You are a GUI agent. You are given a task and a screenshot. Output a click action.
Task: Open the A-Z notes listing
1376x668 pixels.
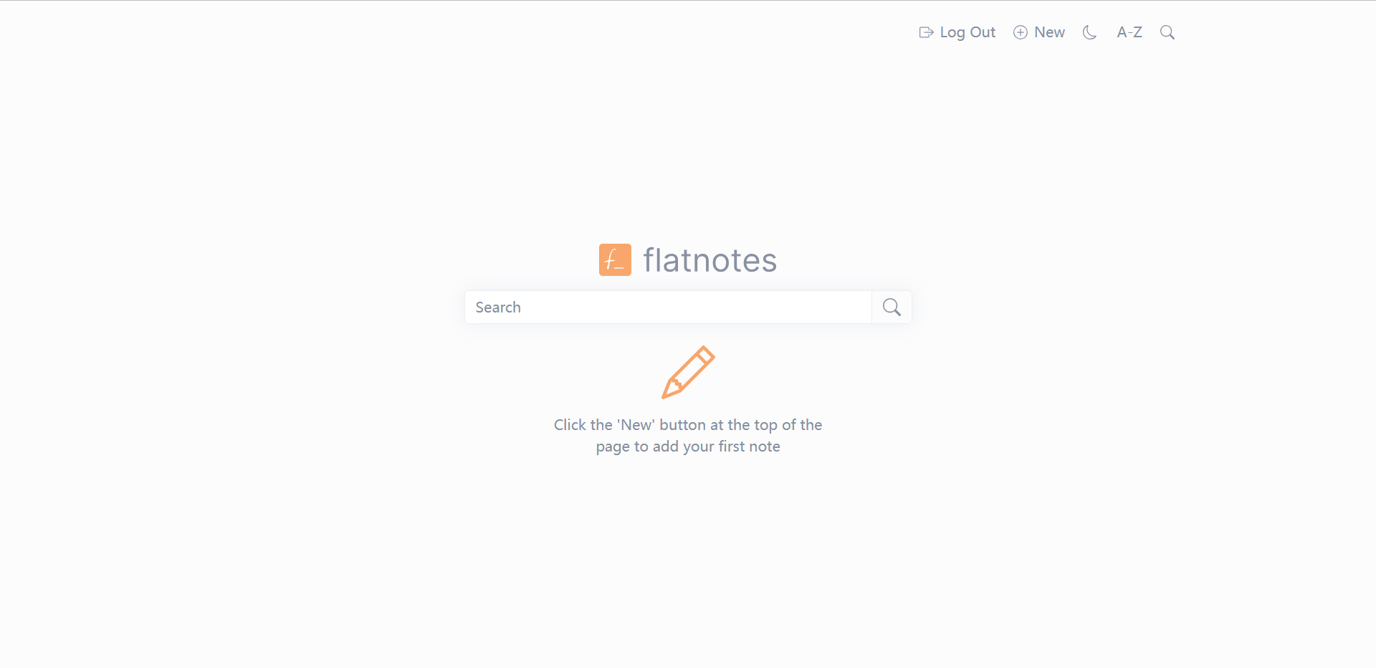1129,32
